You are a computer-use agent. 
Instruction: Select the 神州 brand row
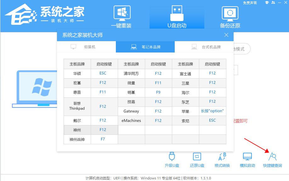(x=77, y=129)
